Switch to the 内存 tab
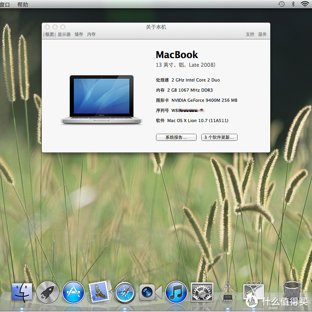Image resolution: width=312 pixels, height=312 pixels. point(91,34)
